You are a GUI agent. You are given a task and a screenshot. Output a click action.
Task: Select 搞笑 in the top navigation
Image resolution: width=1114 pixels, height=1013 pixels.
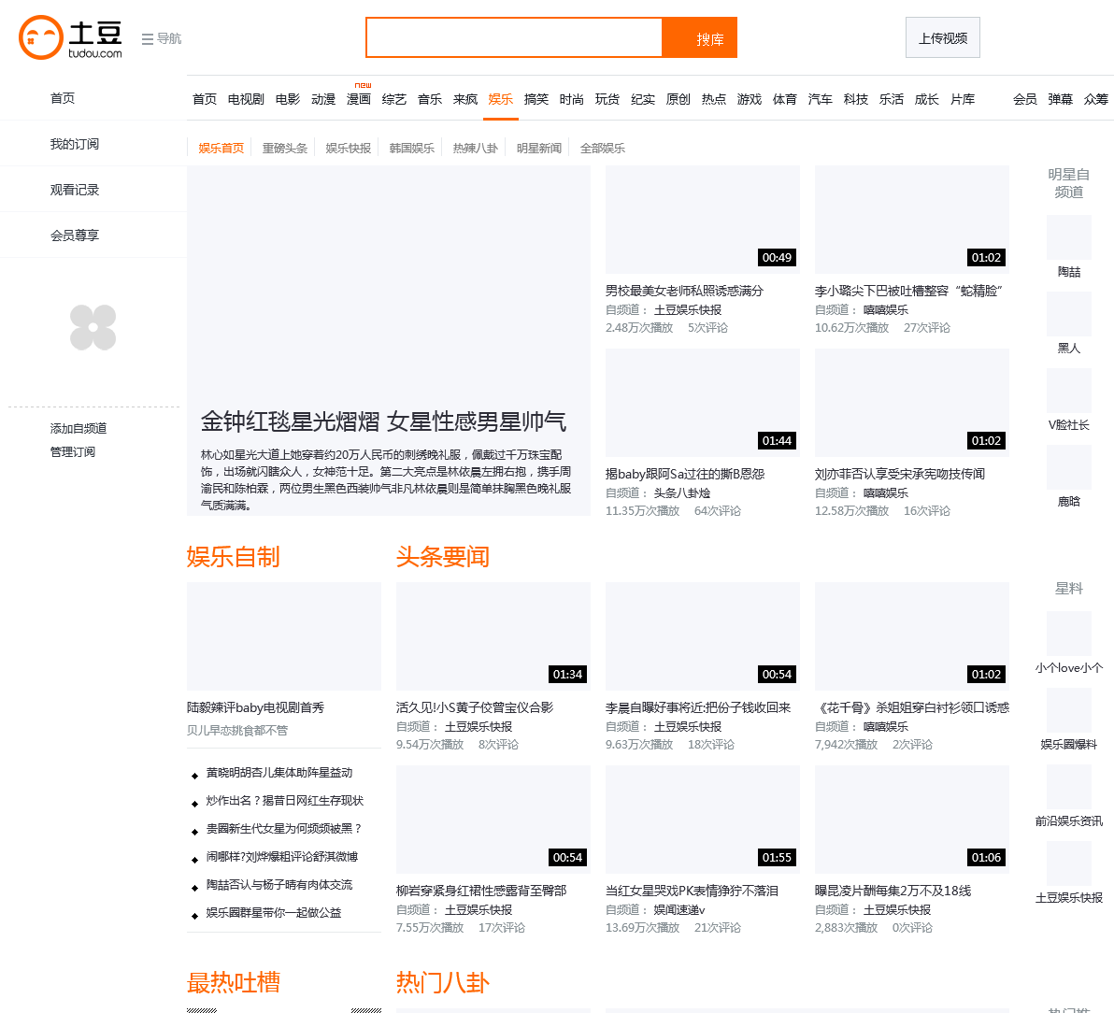click(x=536, y=99)
